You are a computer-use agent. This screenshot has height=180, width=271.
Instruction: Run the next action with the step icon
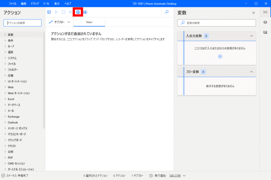[x=70, y=12]
